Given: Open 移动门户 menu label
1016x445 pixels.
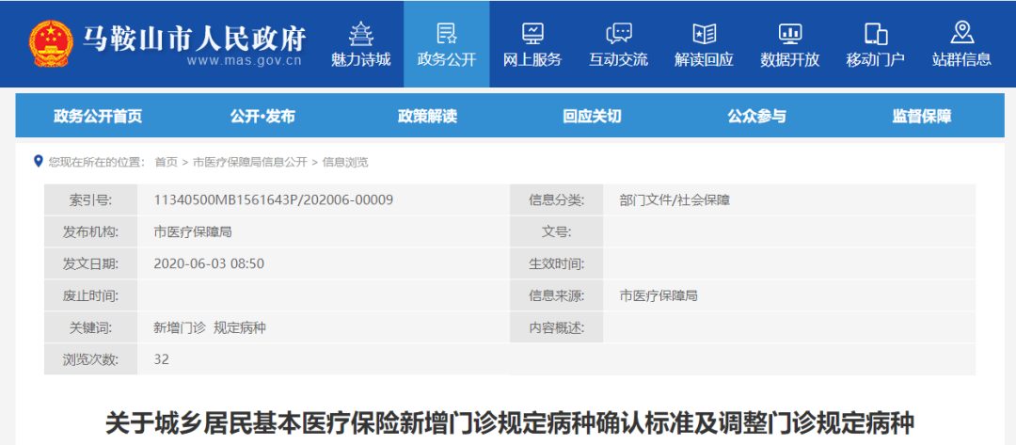Looking at the screenshot, I should pos(876,60).
